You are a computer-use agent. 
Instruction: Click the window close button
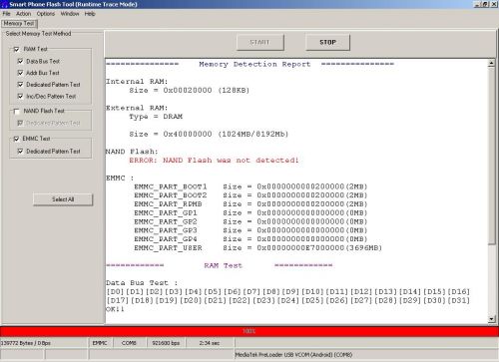493,4
